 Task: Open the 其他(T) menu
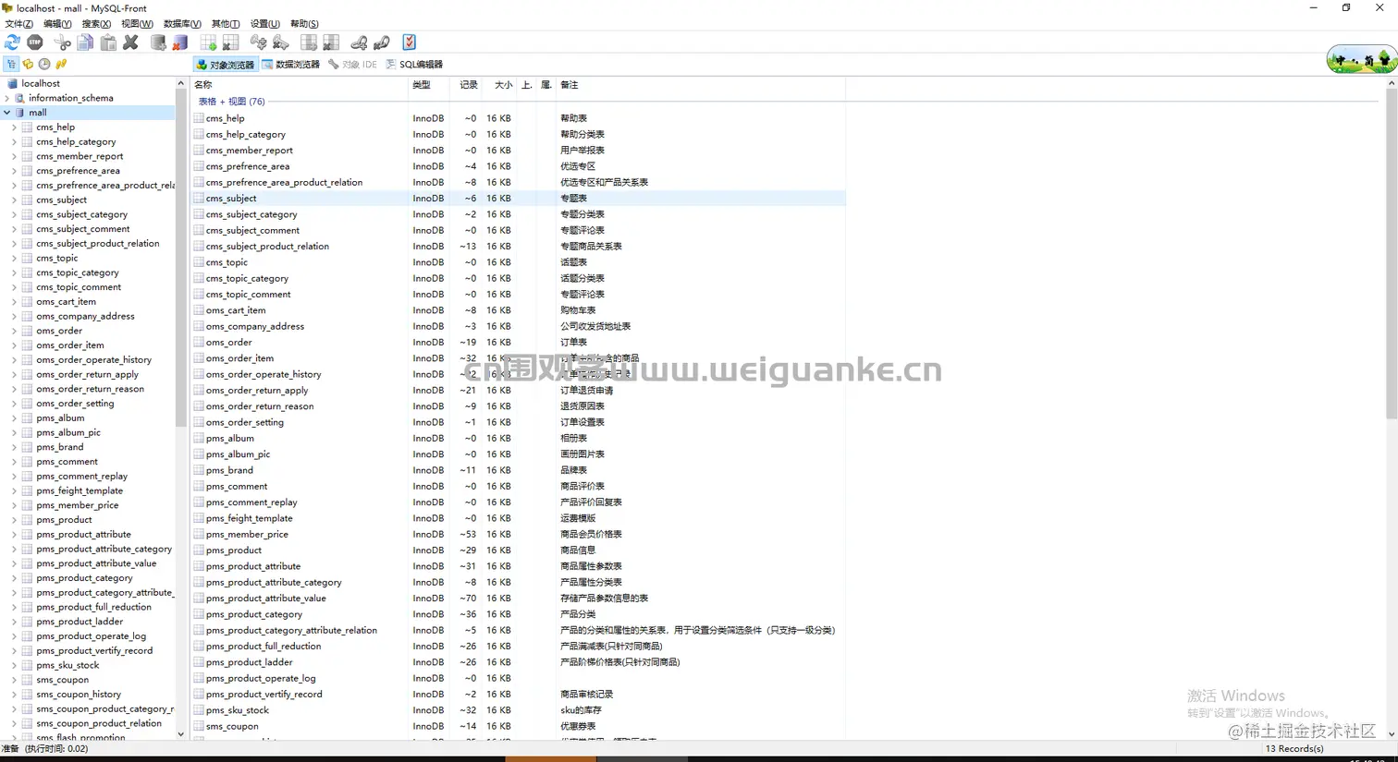(x=226, y=24)
